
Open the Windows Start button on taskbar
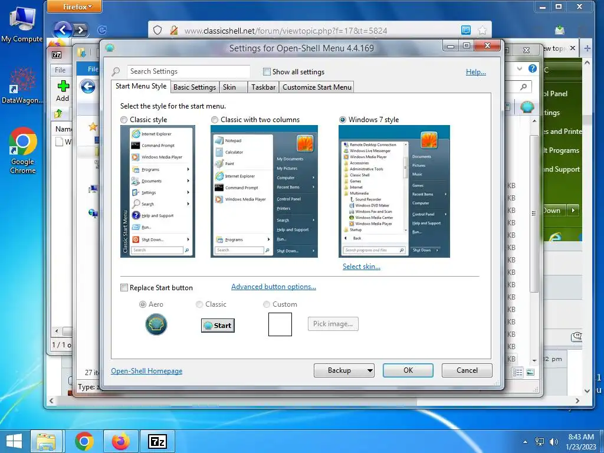[14, 441]
